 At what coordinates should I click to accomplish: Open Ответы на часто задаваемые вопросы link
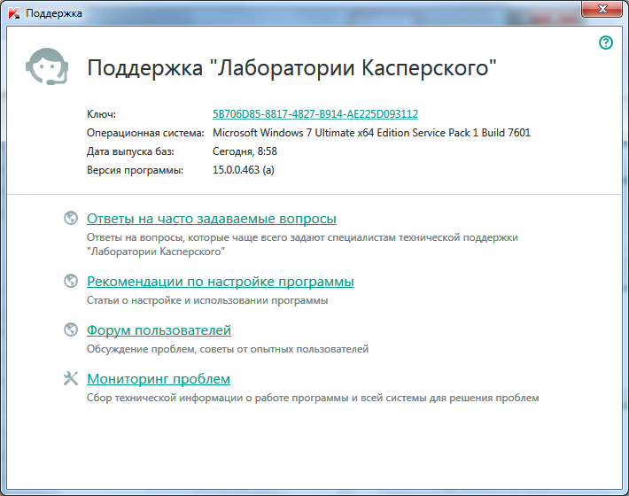point(212,219)
